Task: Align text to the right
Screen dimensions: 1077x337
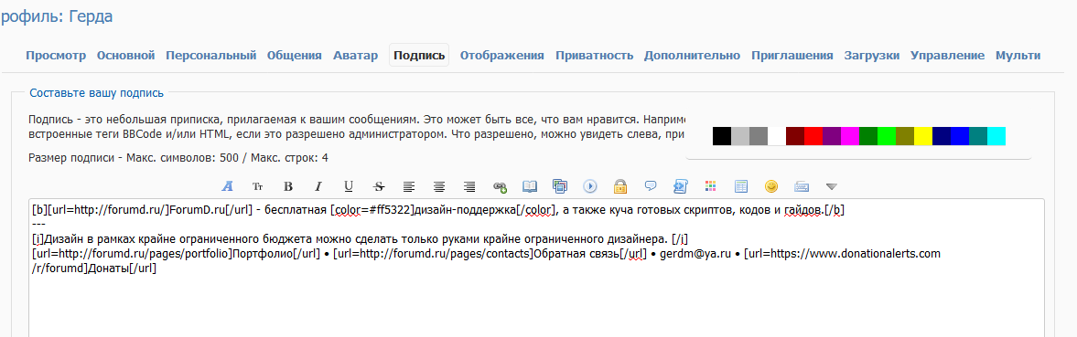Action: click(x=469, y=185)
